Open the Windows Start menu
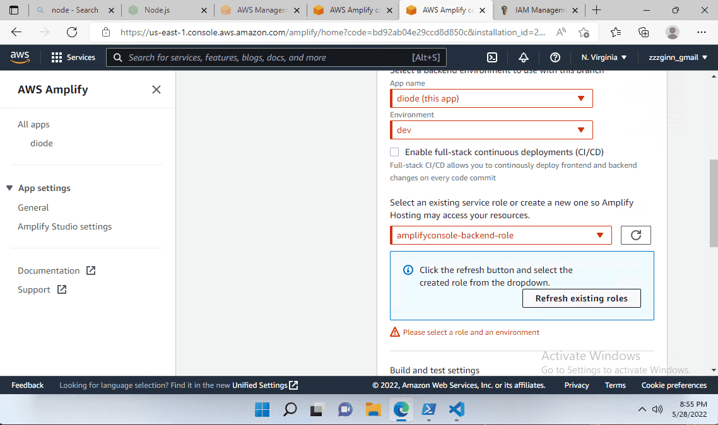718x425 pixels. click(262, 409)
